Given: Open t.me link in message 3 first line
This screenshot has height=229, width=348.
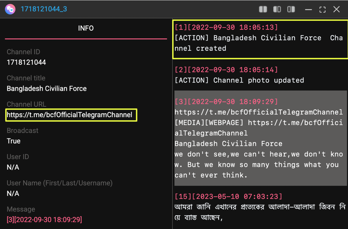Looking at the screenshot, I should click(258, 112).
